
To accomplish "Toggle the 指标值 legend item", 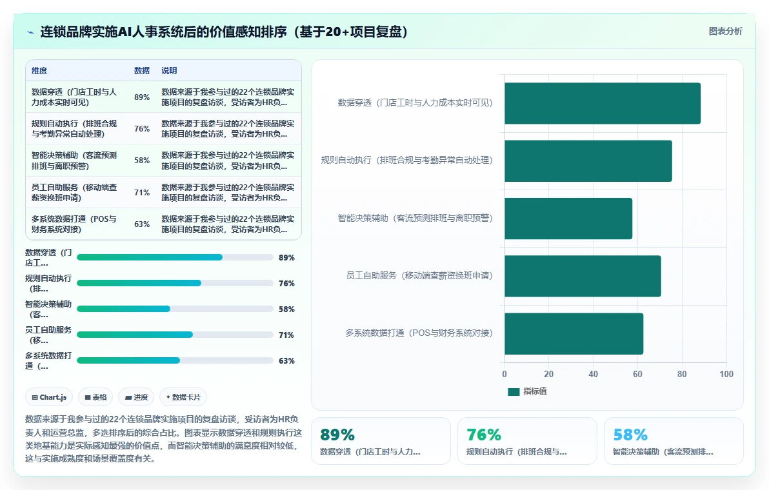I will pyautogui.click(x=527, y=391).
